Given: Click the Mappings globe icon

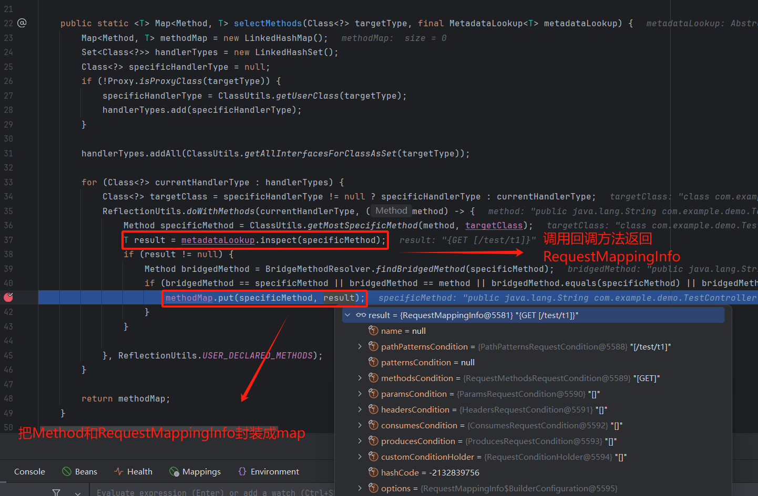Looking at the screenshot, I should click(174, 471).
